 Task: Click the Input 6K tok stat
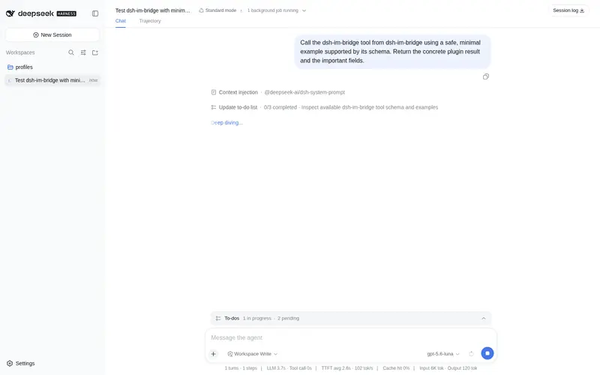(448, 368)
